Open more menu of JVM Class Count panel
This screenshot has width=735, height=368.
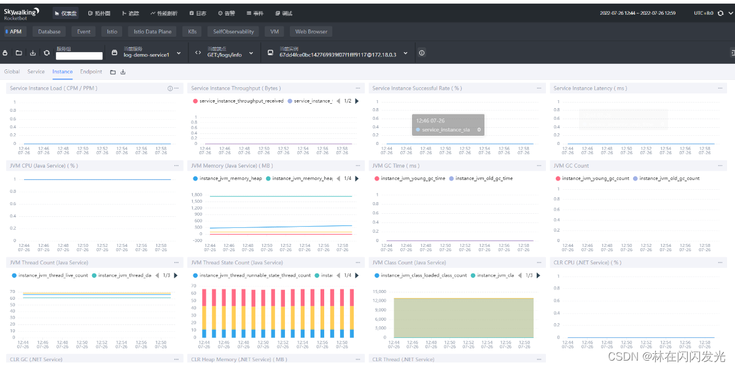click(539, 262)
